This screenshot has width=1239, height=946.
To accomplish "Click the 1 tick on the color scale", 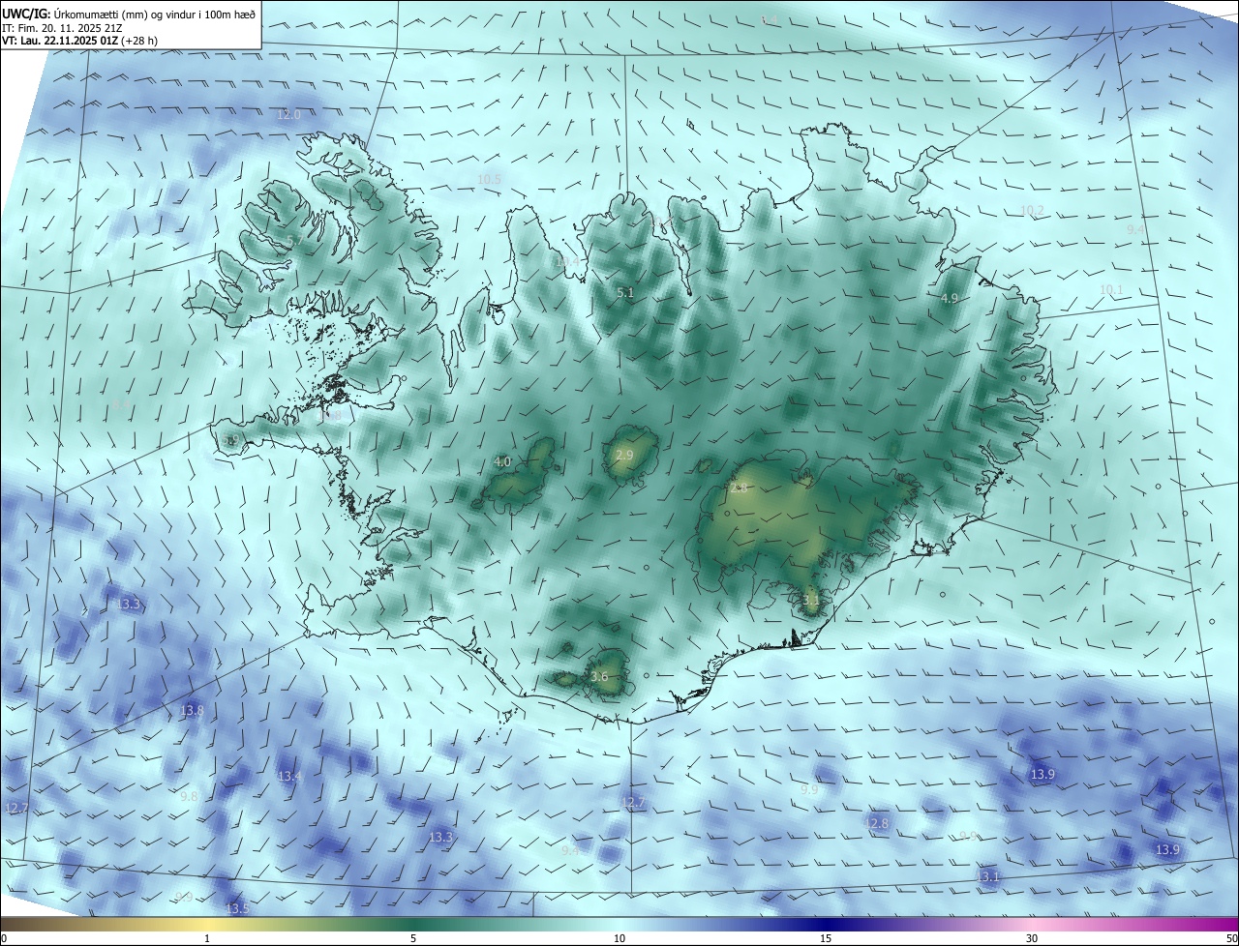I will pos(207,938).
